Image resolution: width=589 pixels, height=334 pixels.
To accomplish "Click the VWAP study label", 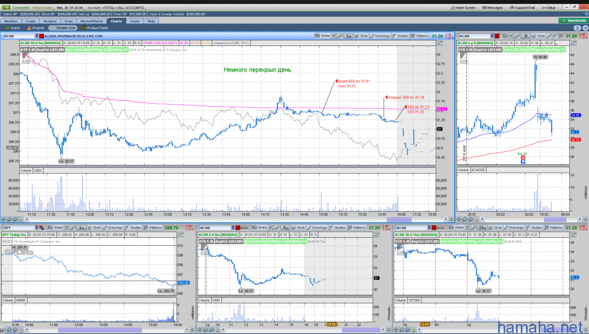I will tap(160, 43).
